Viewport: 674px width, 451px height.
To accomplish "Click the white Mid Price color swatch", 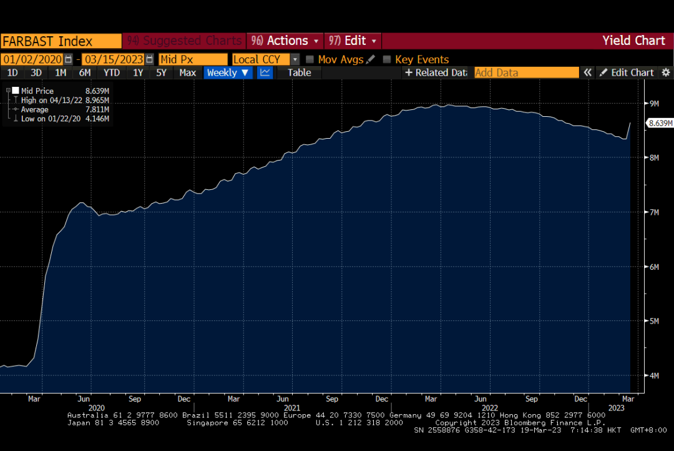I will point(16,91).
